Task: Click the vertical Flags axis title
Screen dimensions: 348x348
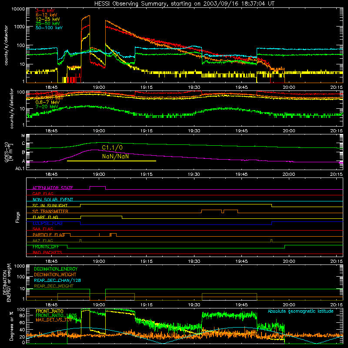Action: 18,217
